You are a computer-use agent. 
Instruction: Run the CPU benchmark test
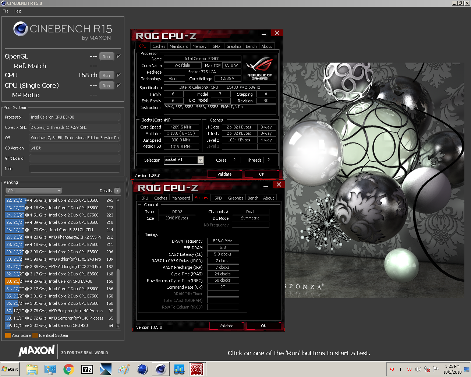point(106,75)
